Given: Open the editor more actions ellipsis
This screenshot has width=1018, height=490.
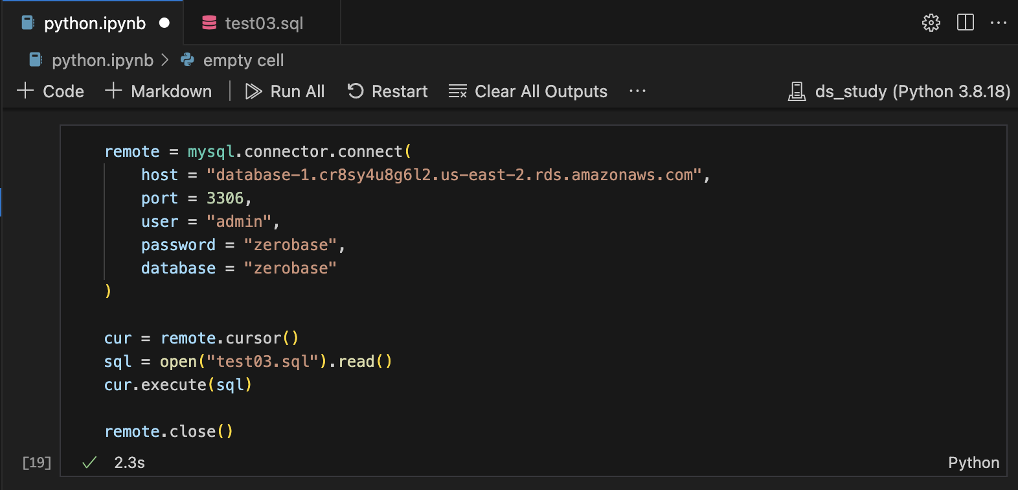Looking at the screenshot, I should point(998,23).
